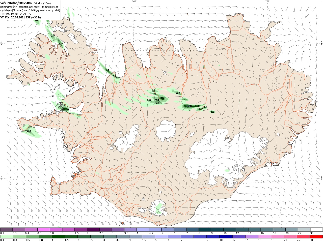
Task: Click the lavender 4 swatch in the upper legend row
Action: (x=143, y=230)
